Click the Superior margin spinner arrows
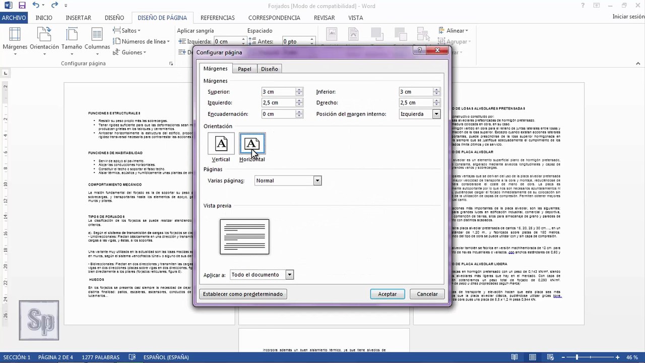This screenshot has height=363, width=645. tap(299, 92)
